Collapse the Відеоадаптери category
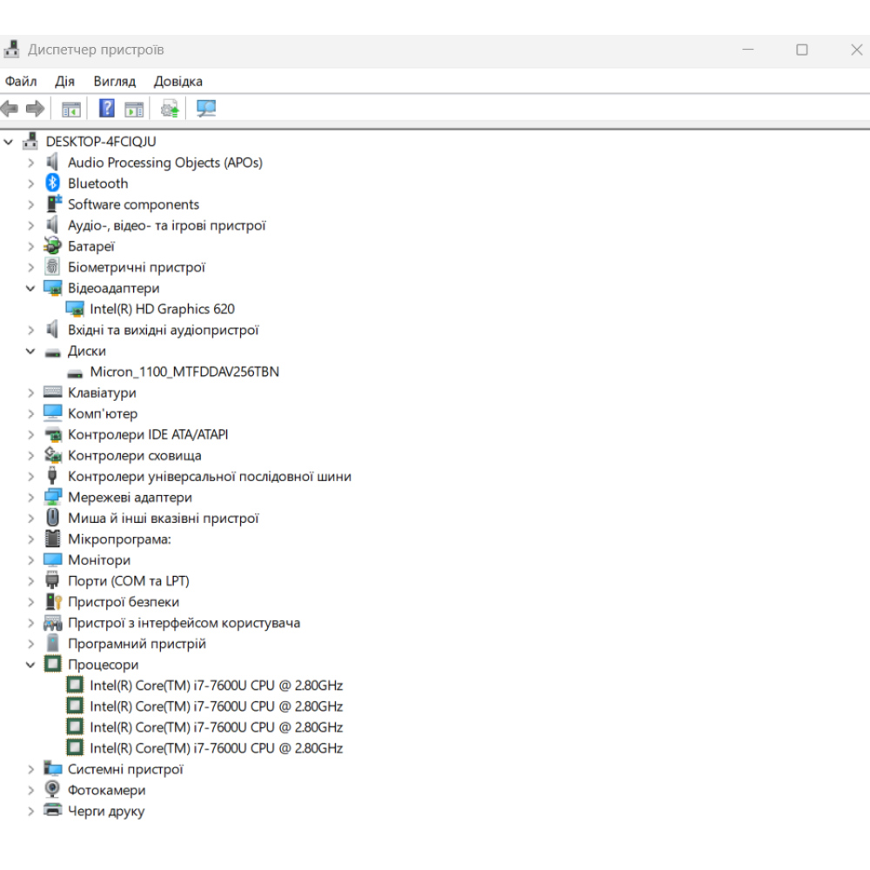The width and height of the screenshot is (870, 870). [x=30, y=288]
